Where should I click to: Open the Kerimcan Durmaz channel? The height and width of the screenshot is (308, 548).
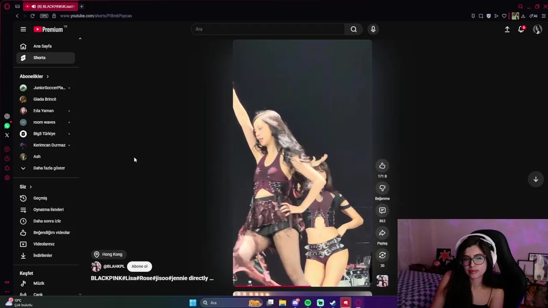click(x=45, y=145)
